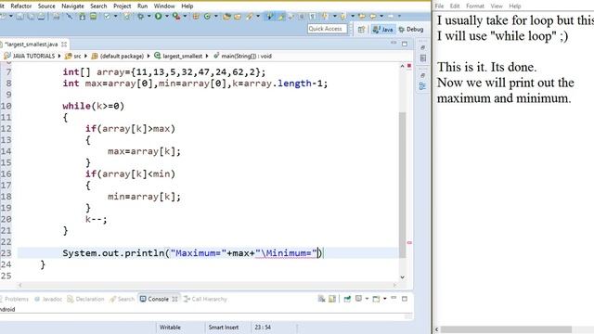Screen dimensions: 594x334
Task: Switch to the Call Hierarchy tab
Action: (205, 299)
